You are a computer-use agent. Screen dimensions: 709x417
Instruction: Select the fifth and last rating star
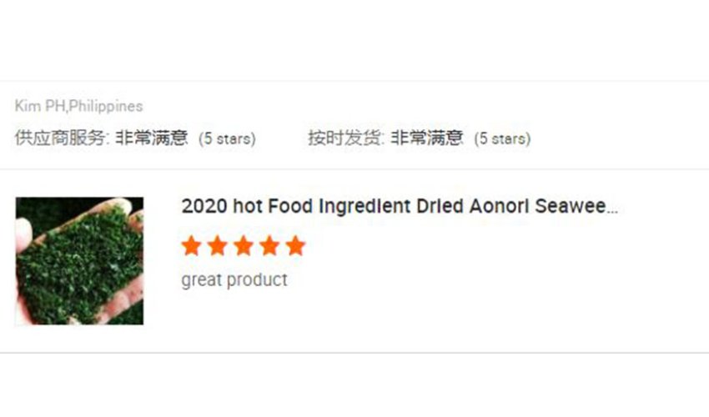[x=295, y=246]
